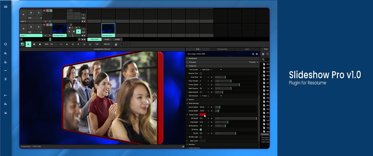Screen dimensions: 373x156
Task: Click the BPM 120 value field
Action: (x=51, y=44)
